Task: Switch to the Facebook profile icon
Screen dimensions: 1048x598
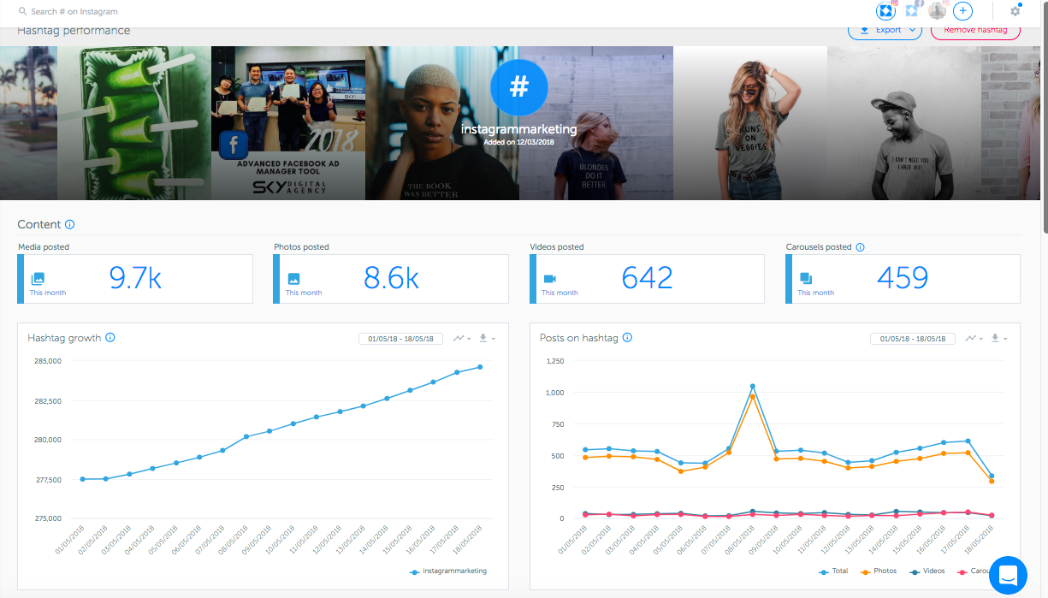Action: [x=913, y=11]
